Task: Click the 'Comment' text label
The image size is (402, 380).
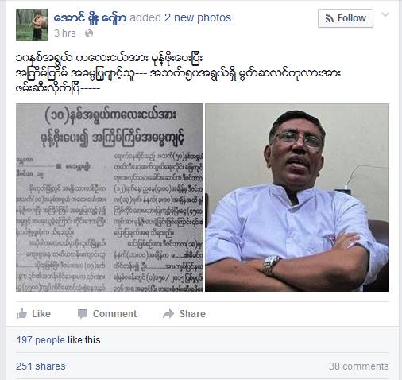Action: click(x=114, y=314)
